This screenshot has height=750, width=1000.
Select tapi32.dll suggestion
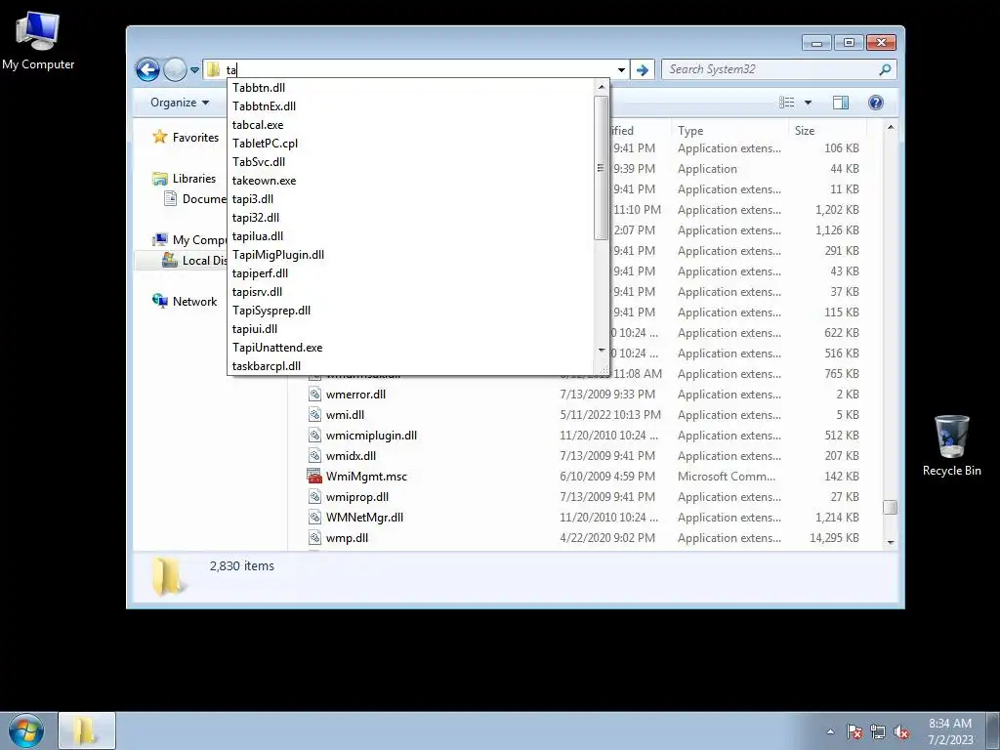(x=411, y=218)
